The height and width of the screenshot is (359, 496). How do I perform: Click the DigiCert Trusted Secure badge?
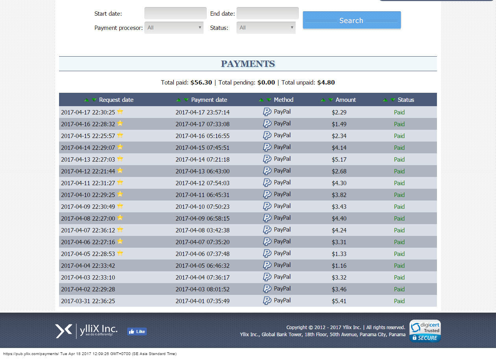pos(425,331)
